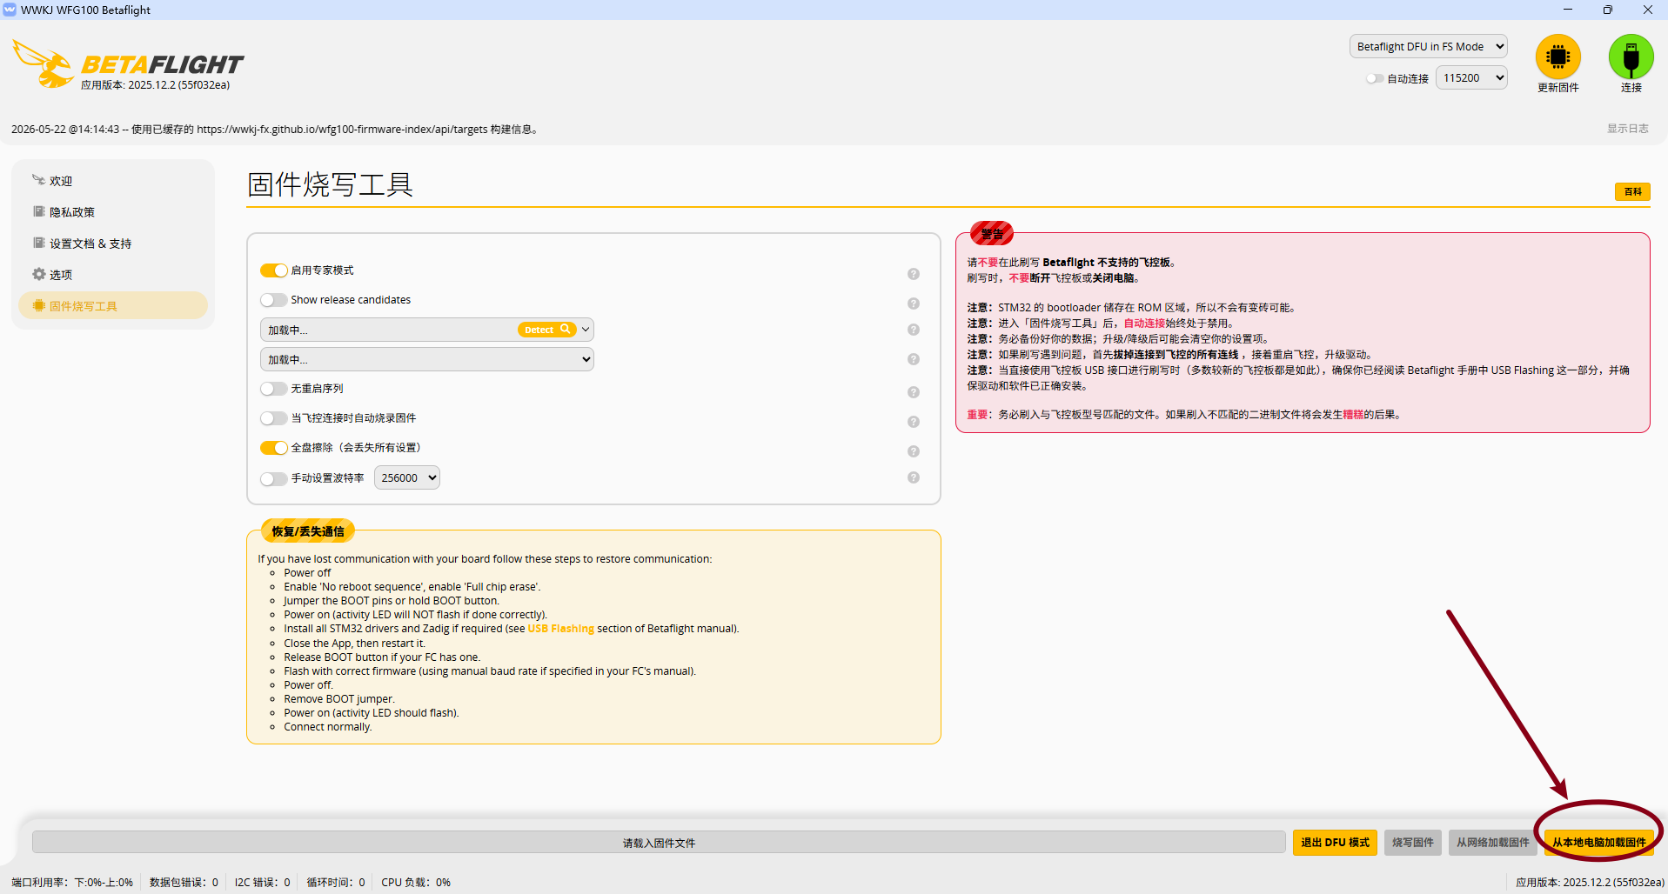Open help icon for 手动设置波特率
This screenshot has width=1668, height=894.
pyautogui.click(x=914, y=477)
